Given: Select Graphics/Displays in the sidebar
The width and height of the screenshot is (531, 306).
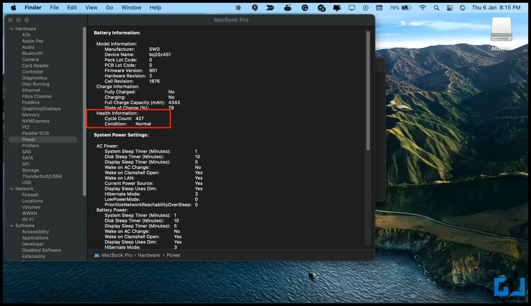Looking at the screenshot, I should click(41, 109).
